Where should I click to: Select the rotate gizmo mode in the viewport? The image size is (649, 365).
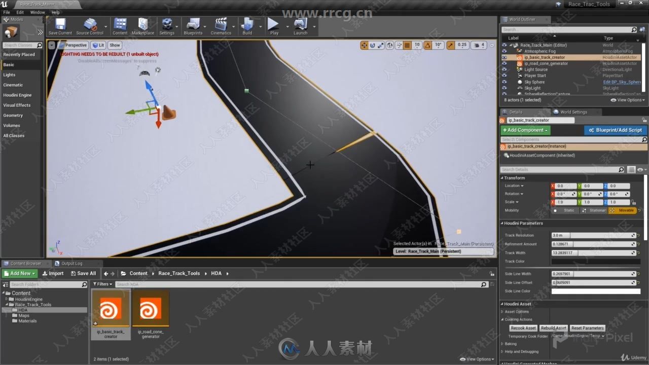tap(373, 45)
